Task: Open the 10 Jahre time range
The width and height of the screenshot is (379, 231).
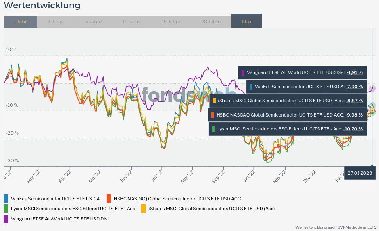Action: coord(132,22)
